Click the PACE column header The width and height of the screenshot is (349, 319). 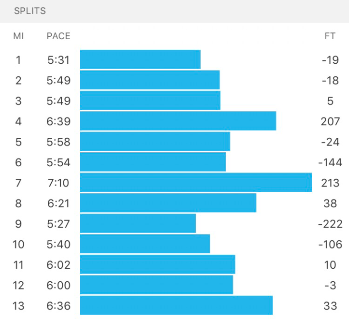click(x=58, y=36)
